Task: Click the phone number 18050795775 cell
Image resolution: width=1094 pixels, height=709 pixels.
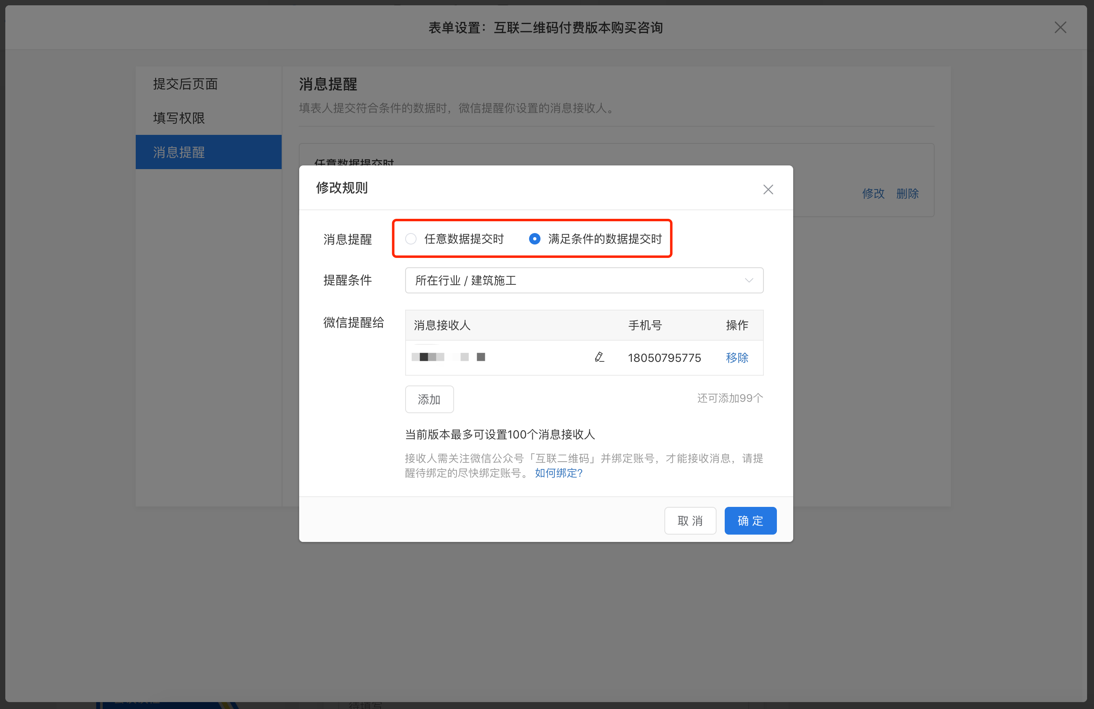Action: point(664,358)
